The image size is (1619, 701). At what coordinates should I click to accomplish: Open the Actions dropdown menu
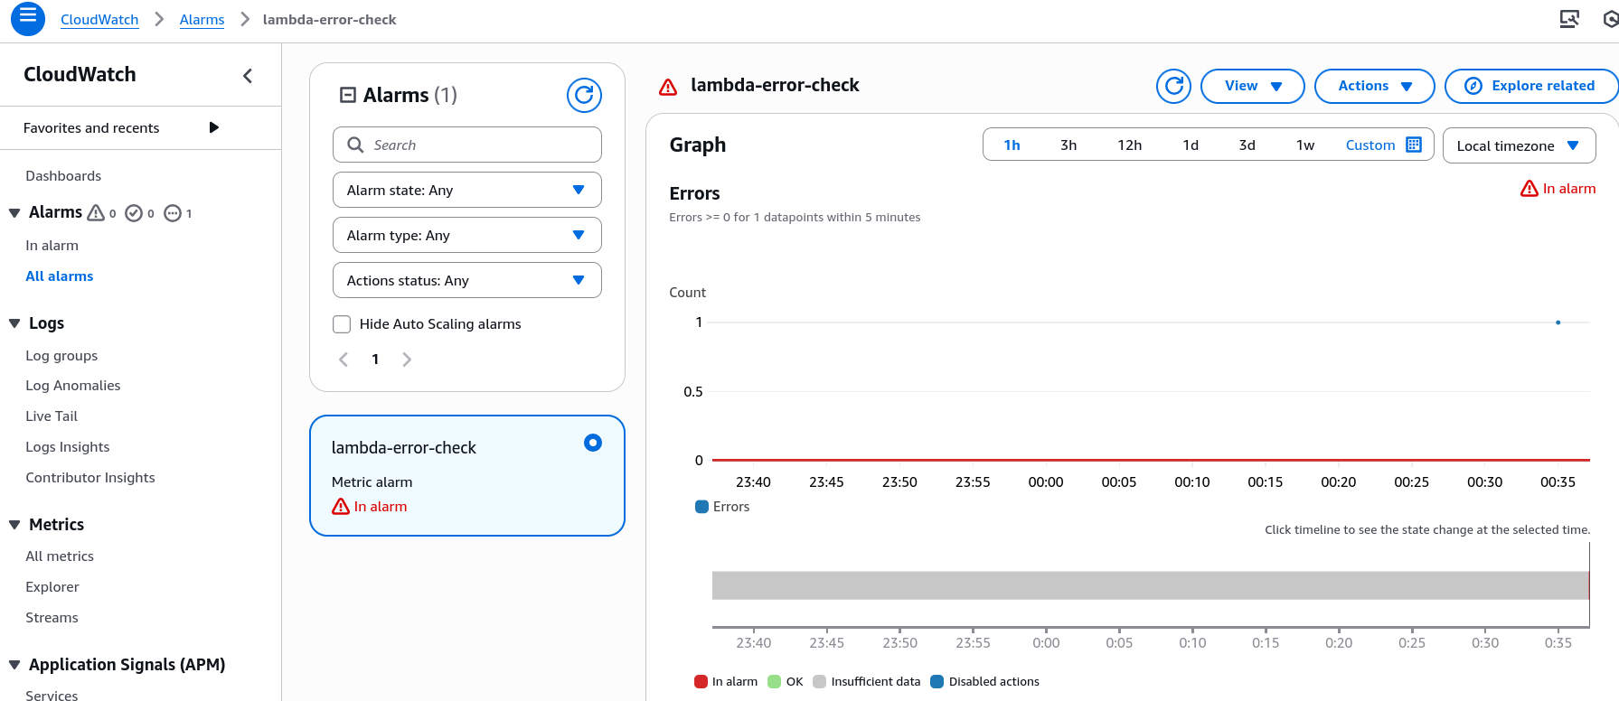pyautogui.click(x=1375, y=86)
